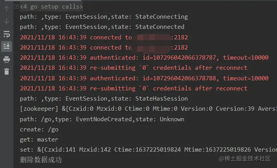Click the StateHasSession output line
Screen dimensions: 277x168
104,99
